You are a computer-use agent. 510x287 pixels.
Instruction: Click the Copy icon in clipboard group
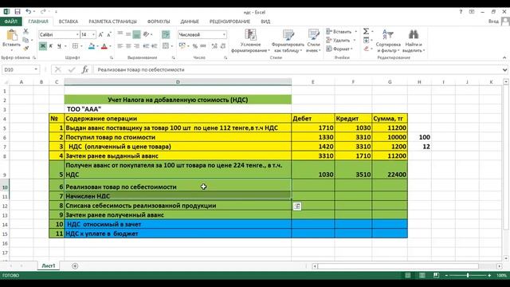25,40
